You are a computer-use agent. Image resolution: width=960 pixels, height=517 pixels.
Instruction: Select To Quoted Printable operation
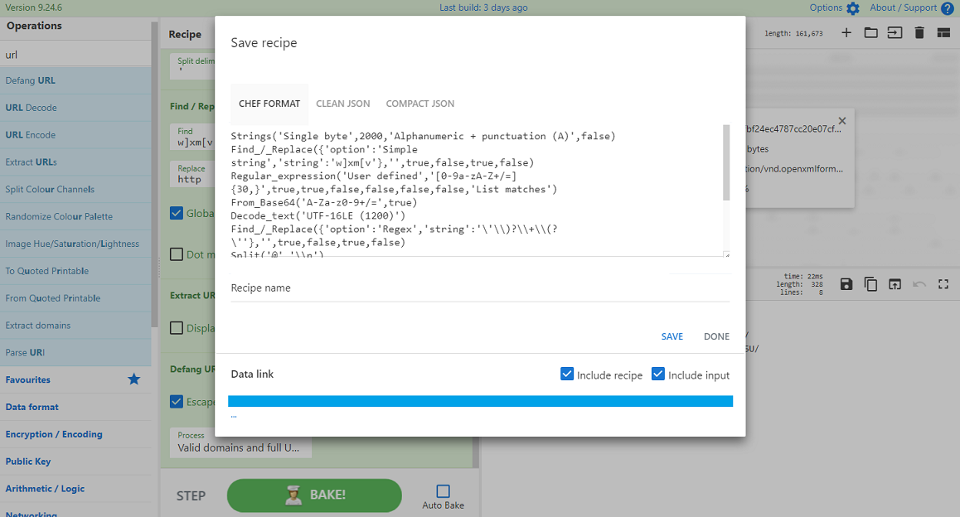pyautogui.click(x=75, y=271)
